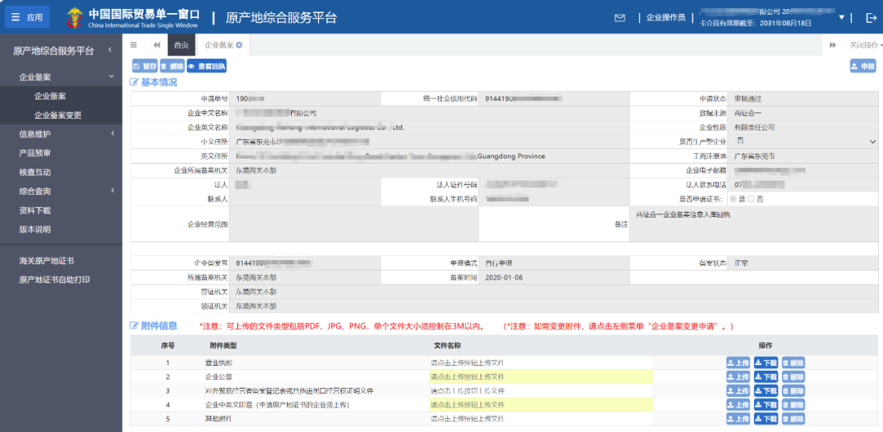The height and width of the screenshot is (432, 883).
Task: Click the 暂存 save button
Action: tap(145, 66)
